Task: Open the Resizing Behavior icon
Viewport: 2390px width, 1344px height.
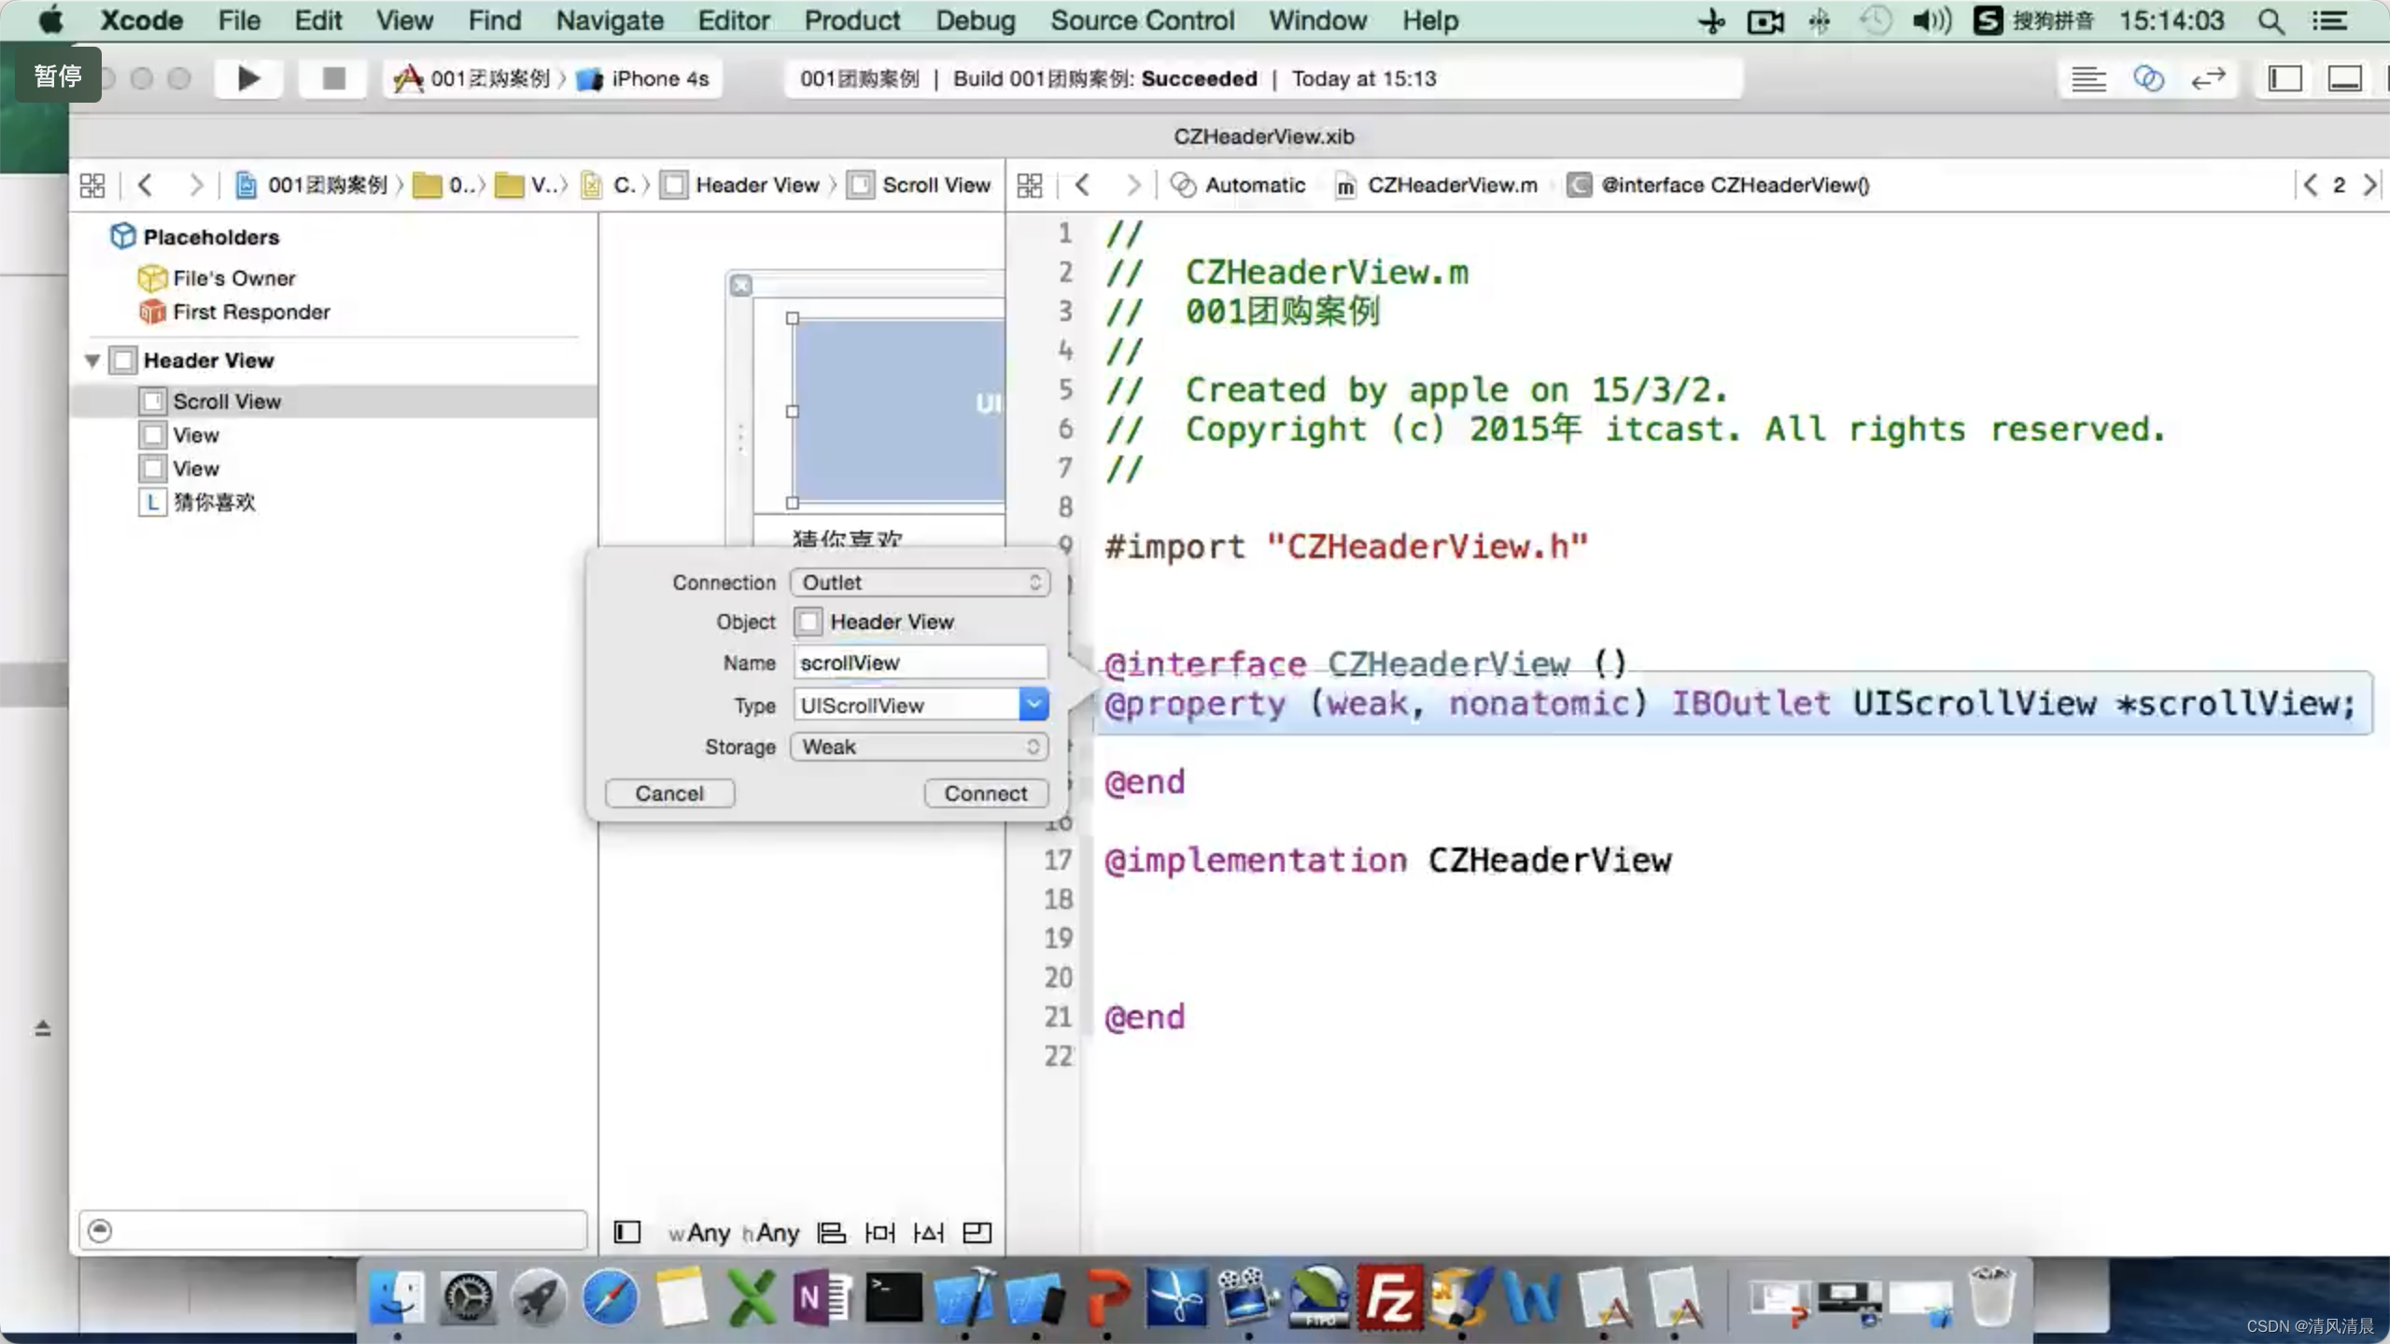Action: pos(977,1233)
